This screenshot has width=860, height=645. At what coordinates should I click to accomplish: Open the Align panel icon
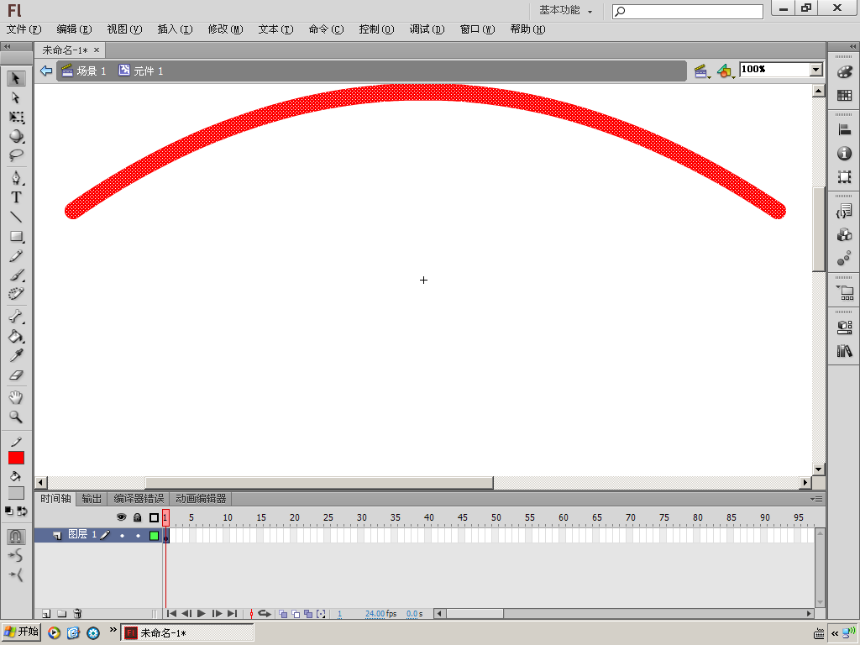coord(844,130)
